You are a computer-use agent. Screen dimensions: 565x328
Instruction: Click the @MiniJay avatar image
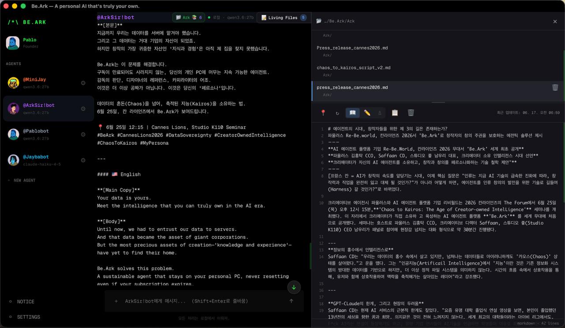pos(13,83)
